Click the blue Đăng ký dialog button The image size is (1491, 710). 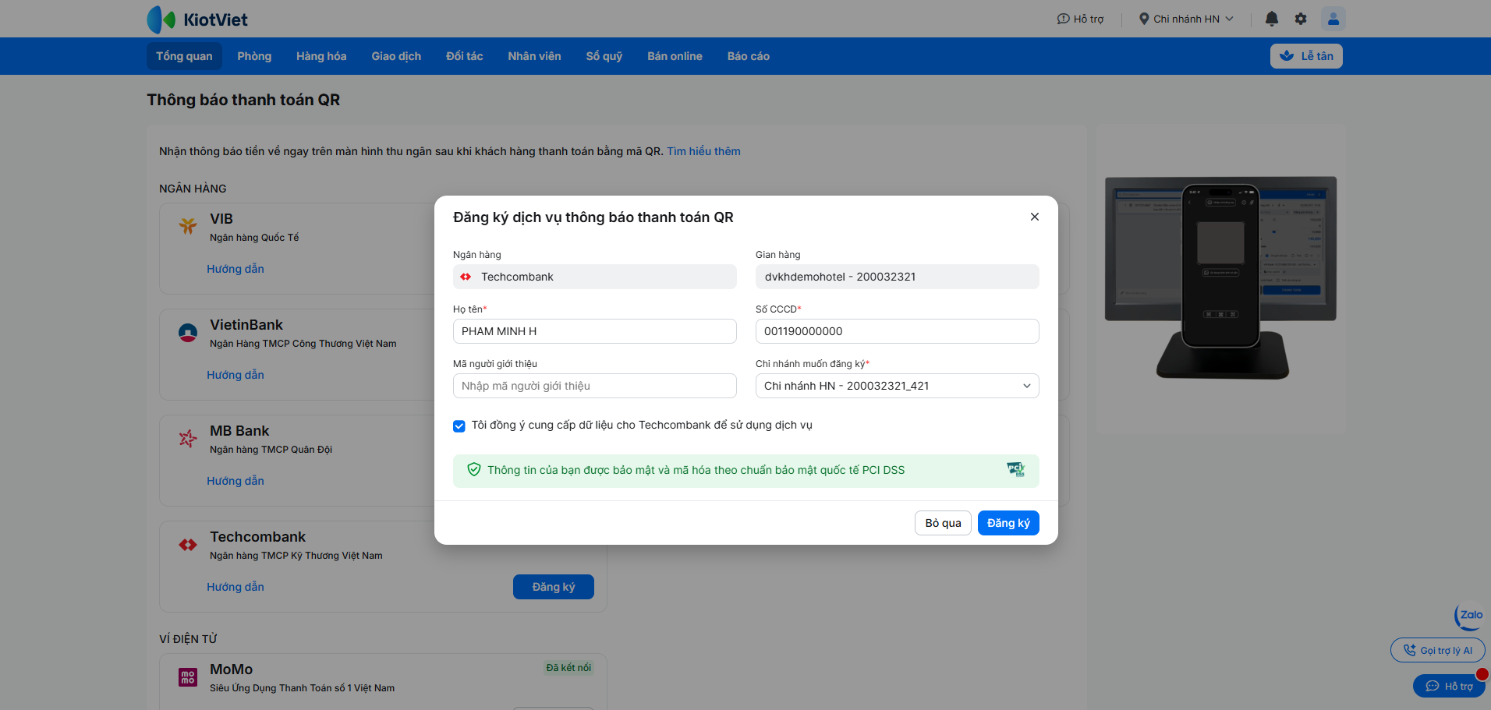1008,523
